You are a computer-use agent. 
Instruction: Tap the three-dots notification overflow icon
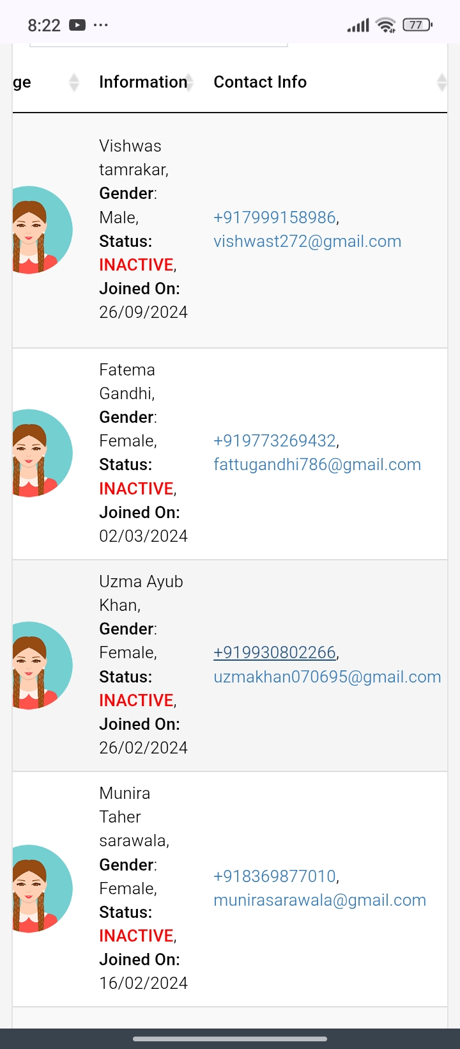101,25
